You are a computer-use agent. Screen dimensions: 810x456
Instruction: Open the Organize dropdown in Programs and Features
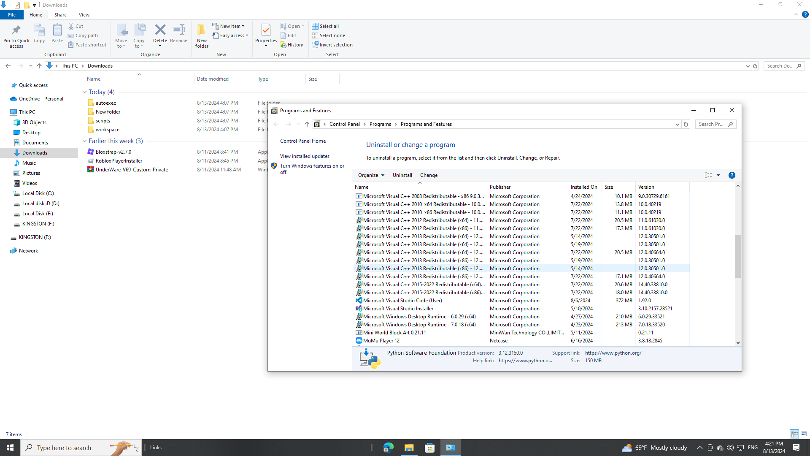(371, 175)
